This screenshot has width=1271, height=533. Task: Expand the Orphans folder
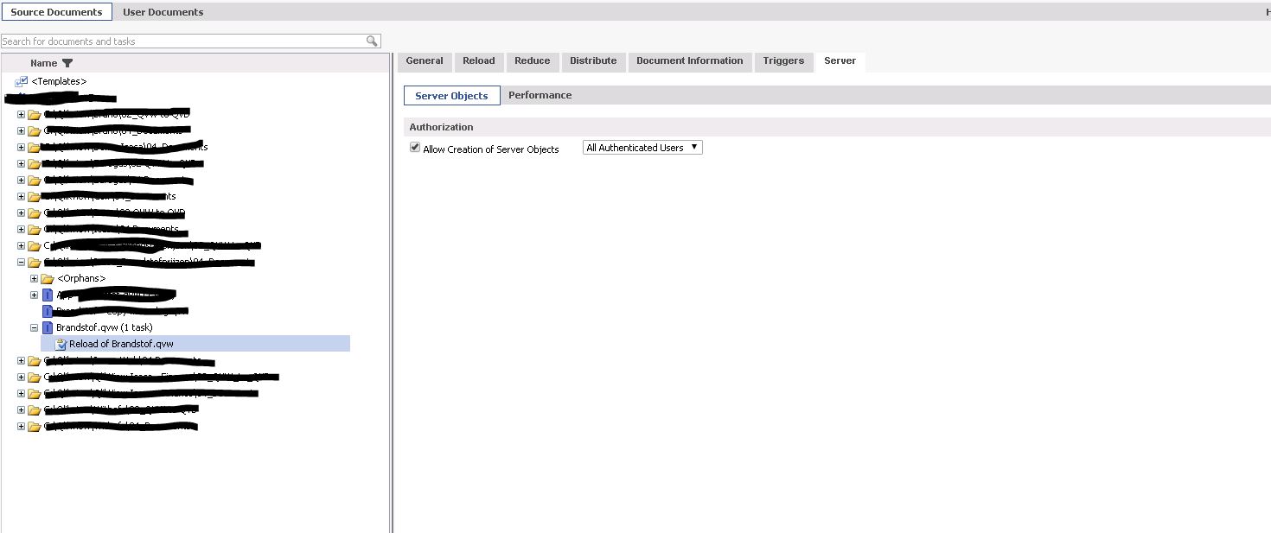35,278
